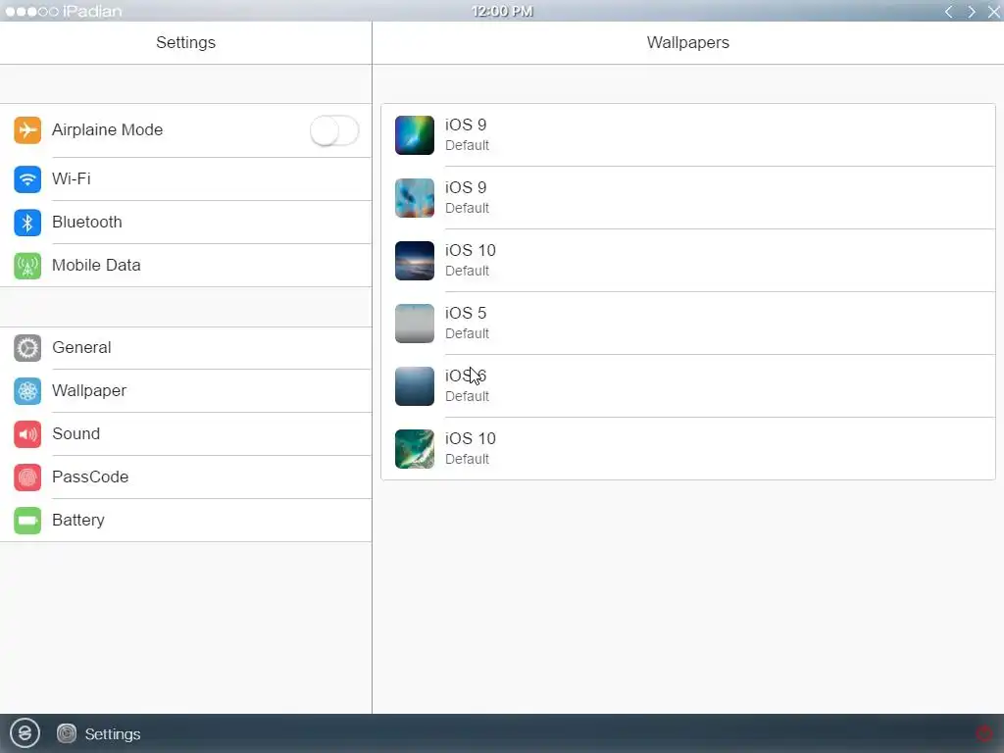Click the blue Wi-Fi icon
1004x753 pixels.
(27, 179)
